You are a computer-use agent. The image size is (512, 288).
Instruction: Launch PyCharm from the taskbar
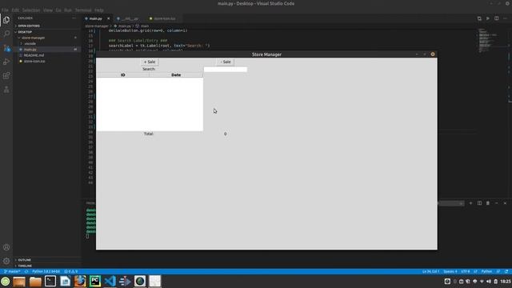pyautogui.click(x=95, y=281)
